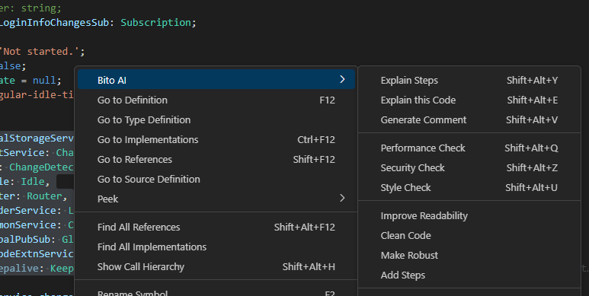Expand the Peek submenu chevron

coord(342,198)
